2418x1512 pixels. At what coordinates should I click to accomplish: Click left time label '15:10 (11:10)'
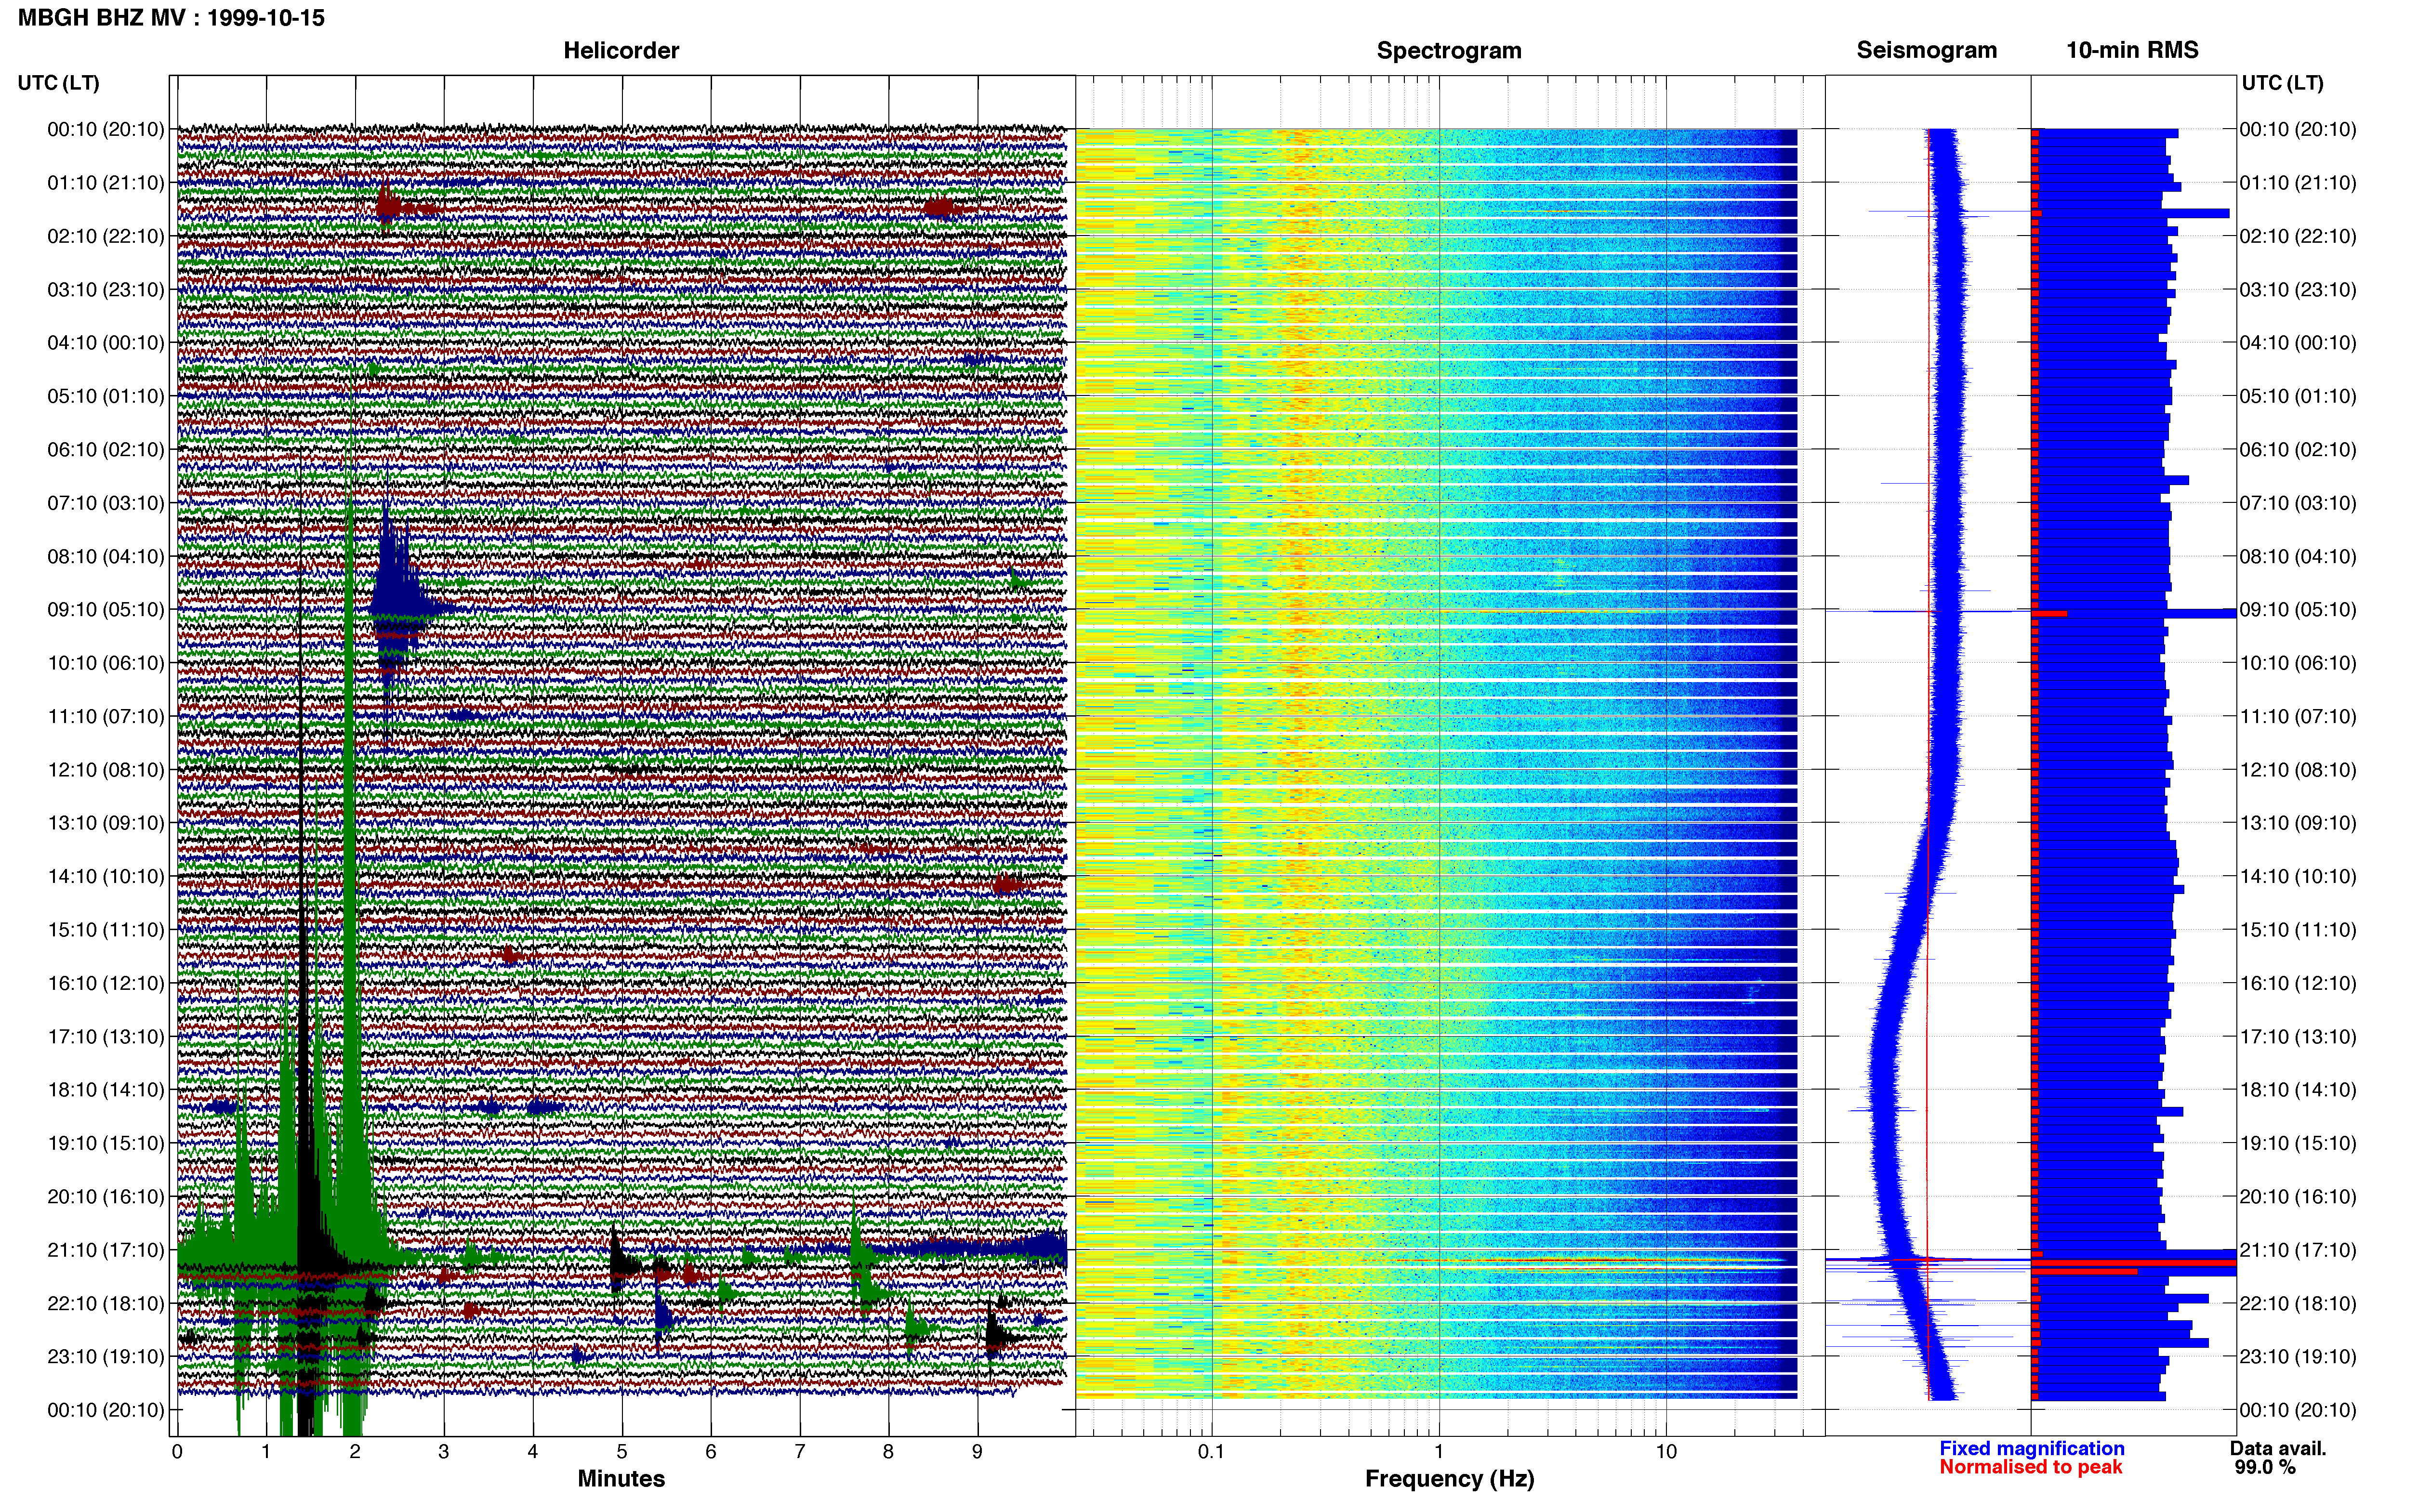tap(106, 929)
